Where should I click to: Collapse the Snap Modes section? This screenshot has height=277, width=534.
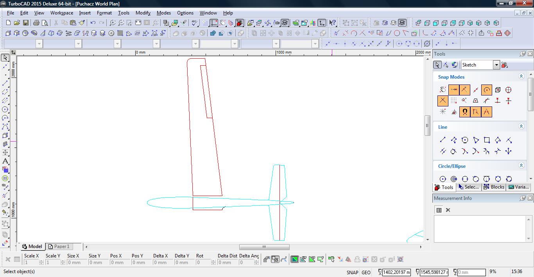coord(521,77)
